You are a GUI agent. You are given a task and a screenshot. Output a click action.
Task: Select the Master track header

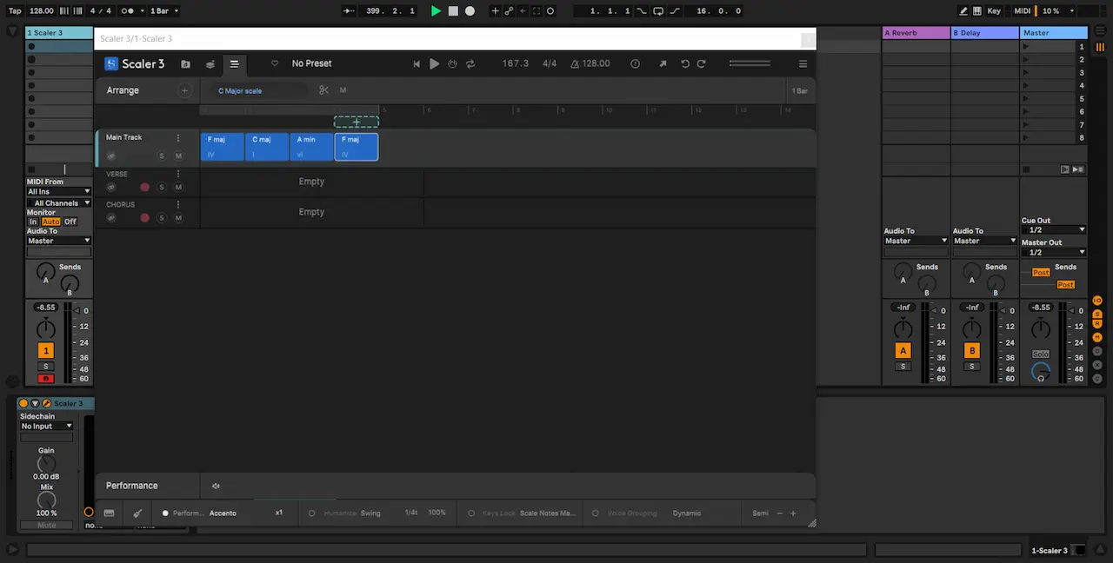pyautogui.click(x=1053, y=33)
